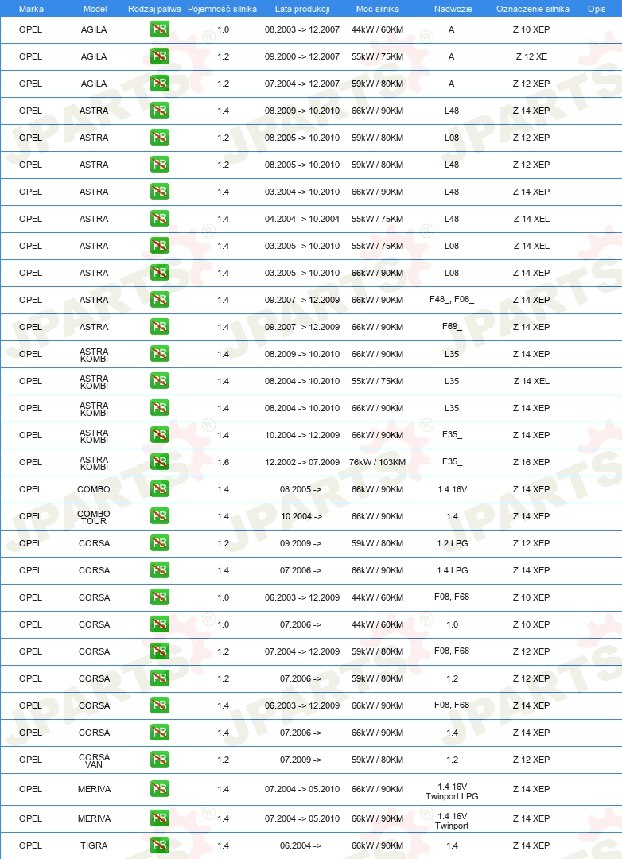Click the production dates 12.2002 -> 07.2009

[x=302, y=462]
